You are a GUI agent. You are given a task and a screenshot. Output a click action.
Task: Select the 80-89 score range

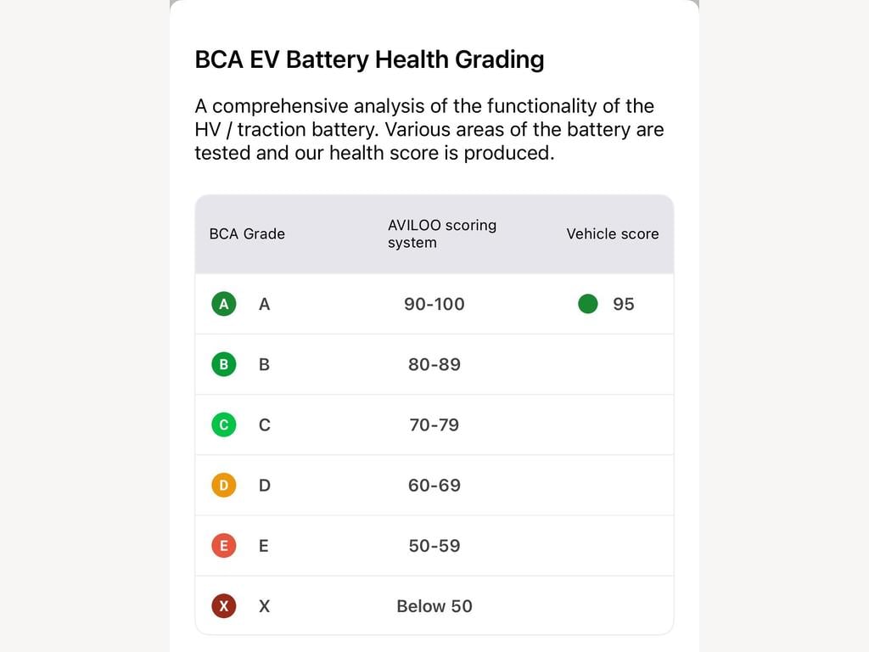[434, 364]
